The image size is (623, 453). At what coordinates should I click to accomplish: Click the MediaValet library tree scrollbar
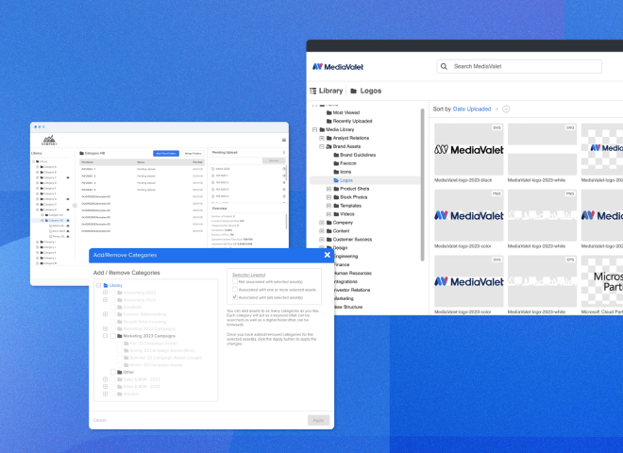tap(422, 185)
